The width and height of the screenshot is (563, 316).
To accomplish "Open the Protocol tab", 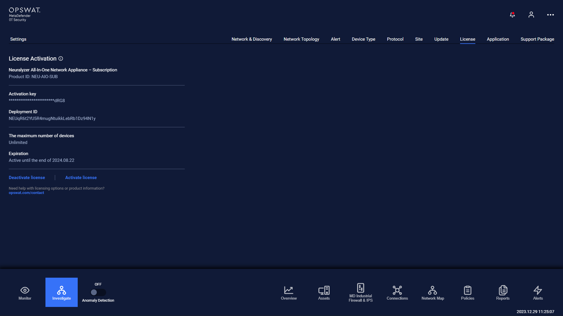I will pos(395,39).
